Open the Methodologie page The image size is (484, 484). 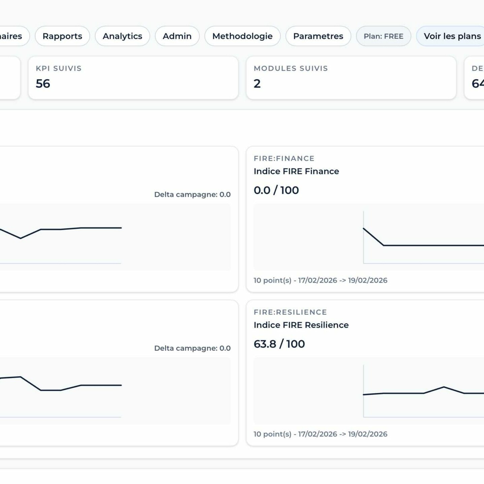[242, 36]
